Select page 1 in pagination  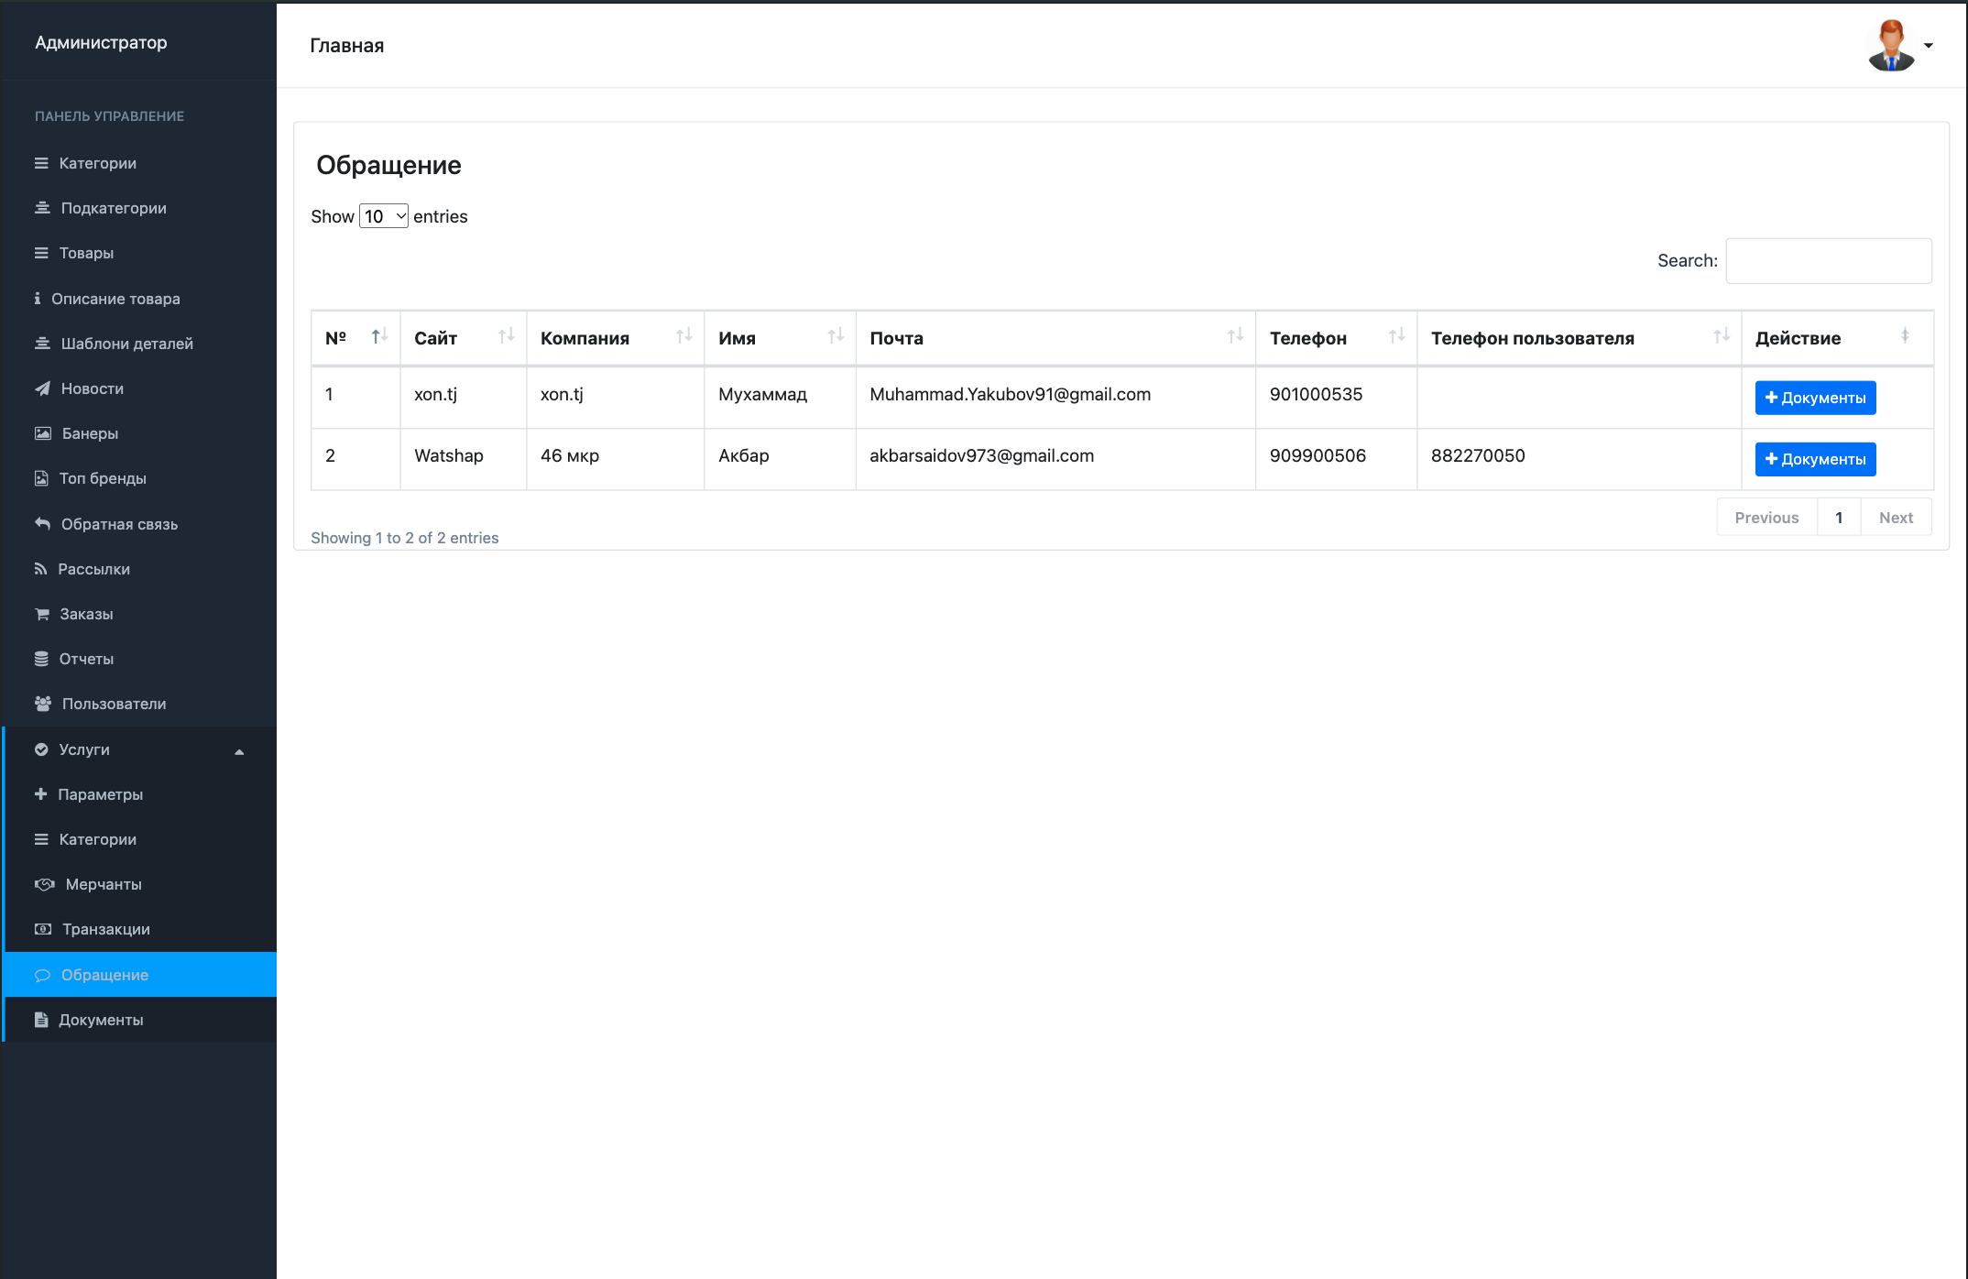click(x=1839, y=518)
